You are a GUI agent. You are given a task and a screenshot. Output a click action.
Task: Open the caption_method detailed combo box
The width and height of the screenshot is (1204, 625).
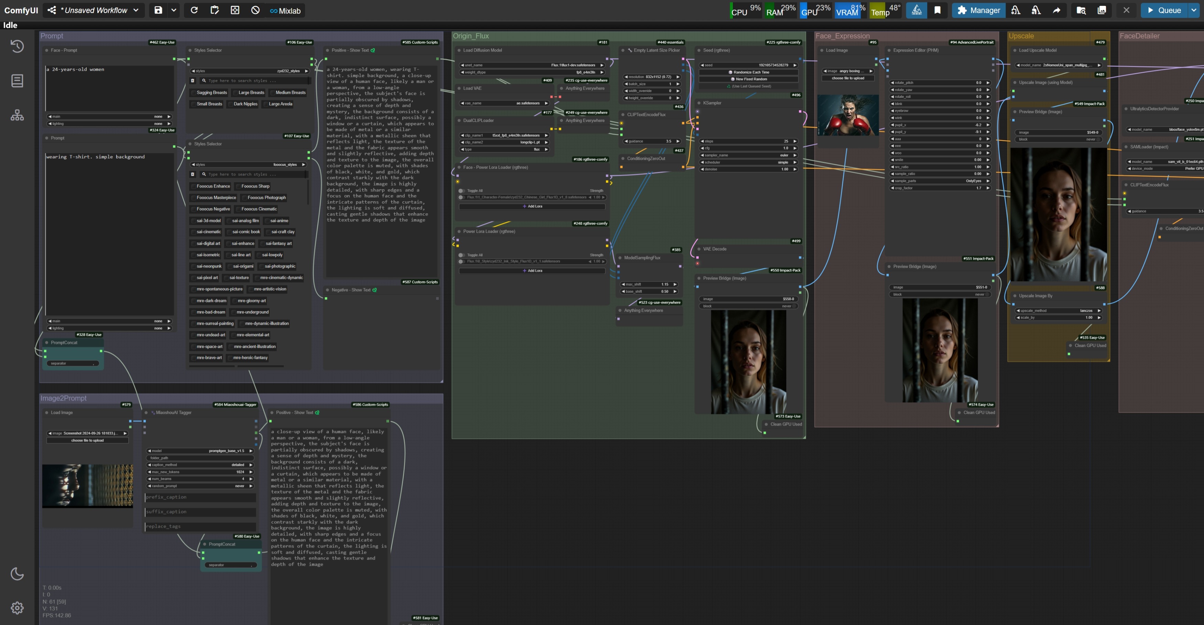(x=200, y=465)
